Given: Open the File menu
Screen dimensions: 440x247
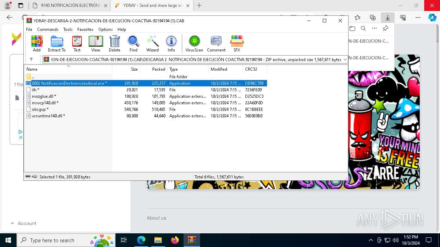Looking at the screenshot, I should (x=29, y=30).
